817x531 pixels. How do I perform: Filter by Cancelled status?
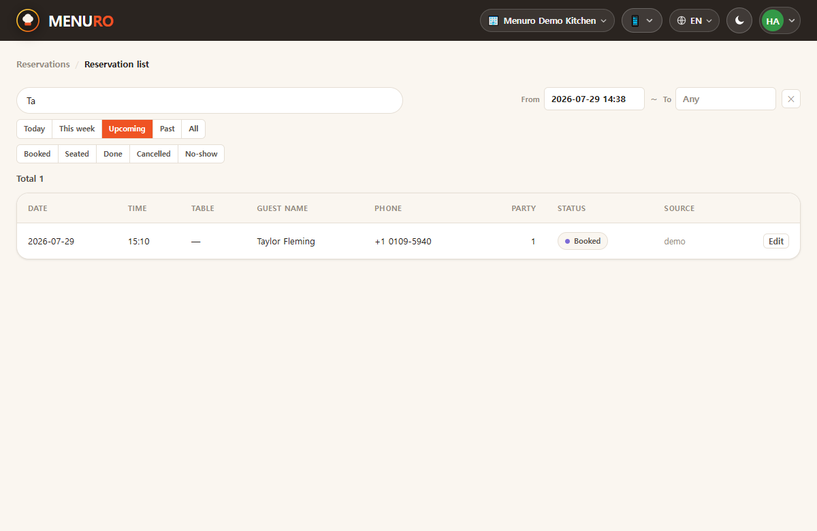[x=154, y=154]
